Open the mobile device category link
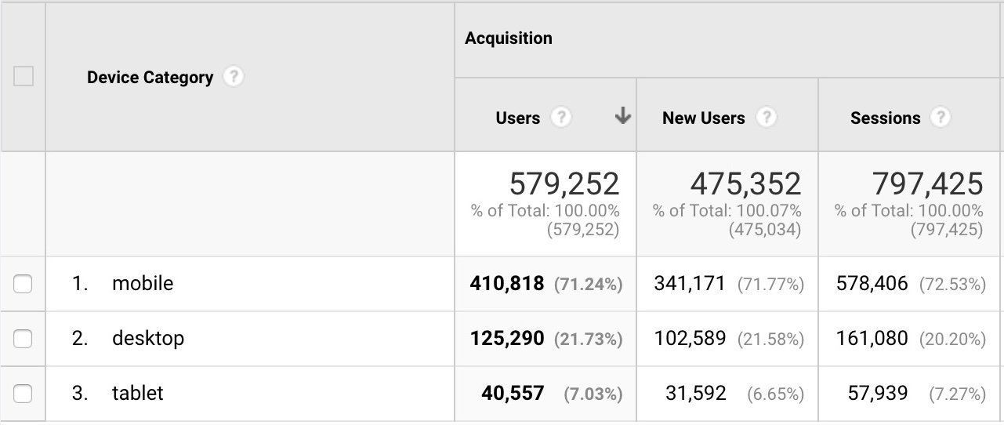This screenshot has width=1004, height=425. (x=143, y=283)
